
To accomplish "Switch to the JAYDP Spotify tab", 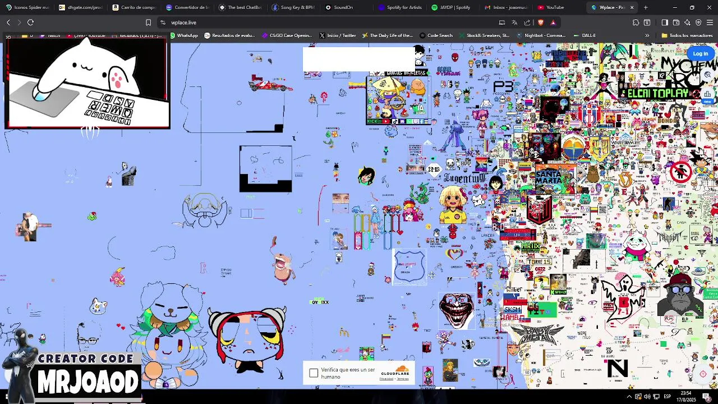I will [x=454, y=7].
